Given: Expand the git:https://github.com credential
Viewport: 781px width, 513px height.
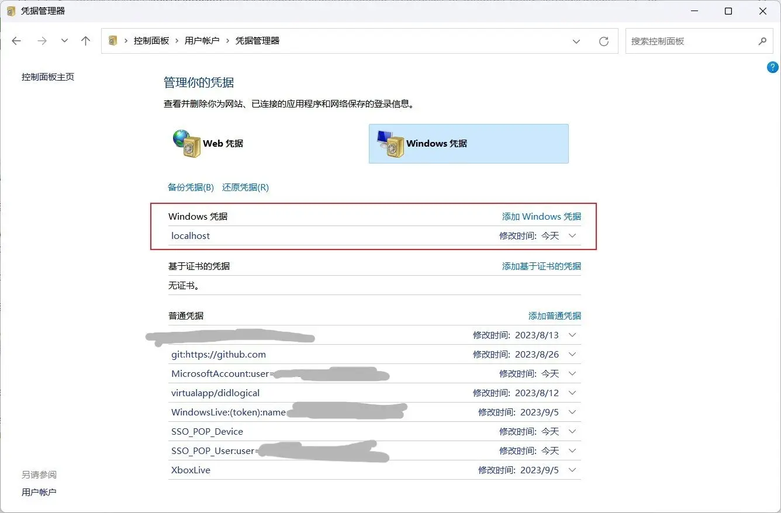Looking at the screenshot, I should click(572, 355).
